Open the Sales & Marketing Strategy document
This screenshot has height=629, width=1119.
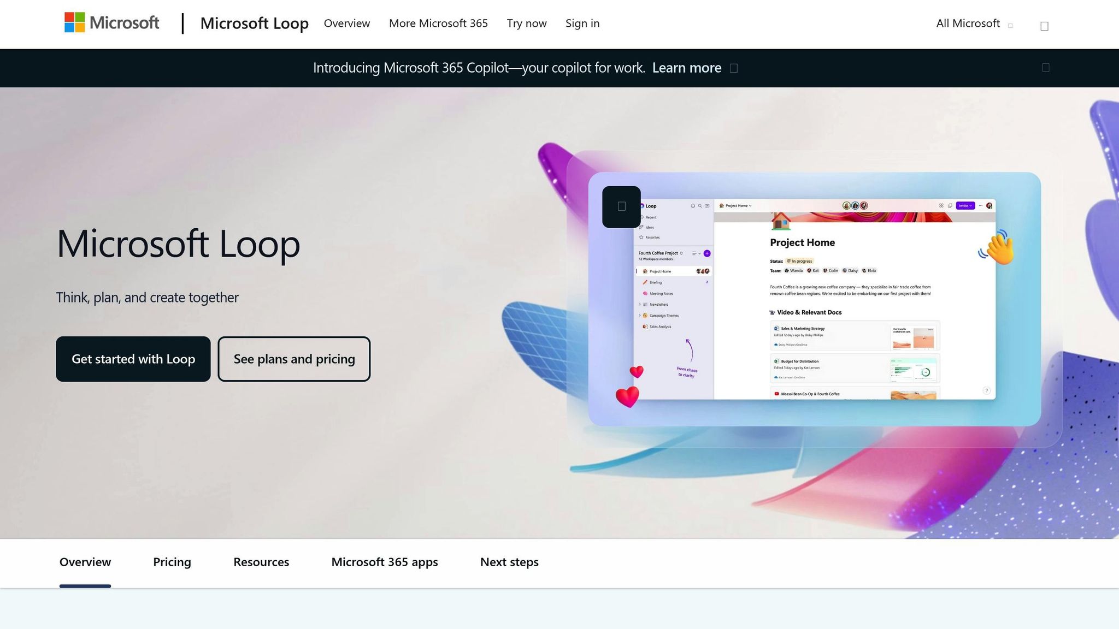coord(803,329)
